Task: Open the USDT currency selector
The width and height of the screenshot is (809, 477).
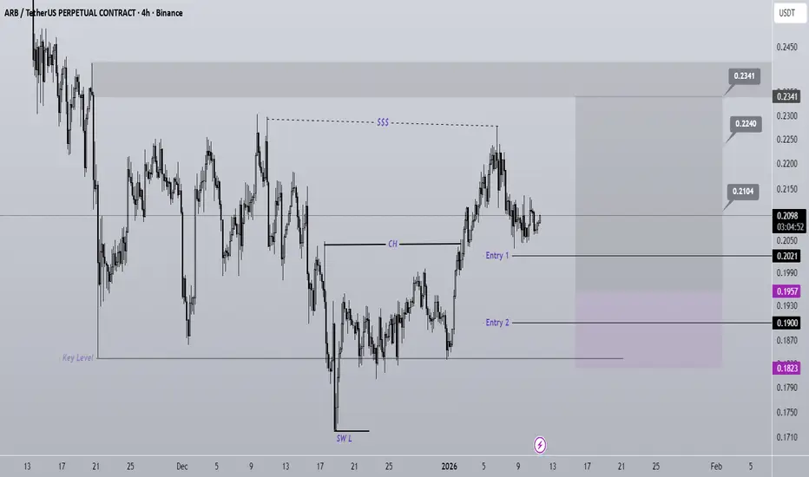Action: (788, 13)
